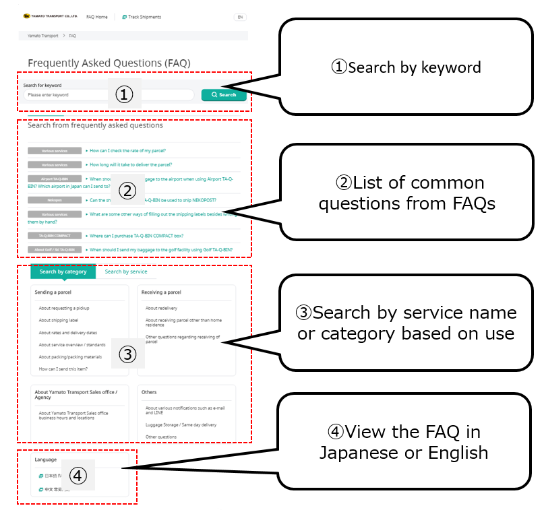The image size is (544, 510).
Task: Open the Golf TA-Q-BIN baggage question
Action: point(162,249)
